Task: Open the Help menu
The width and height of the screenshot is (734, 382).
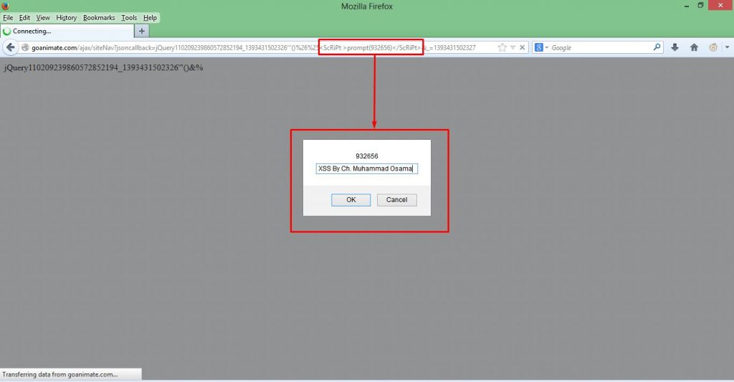Action: (150, 18)
